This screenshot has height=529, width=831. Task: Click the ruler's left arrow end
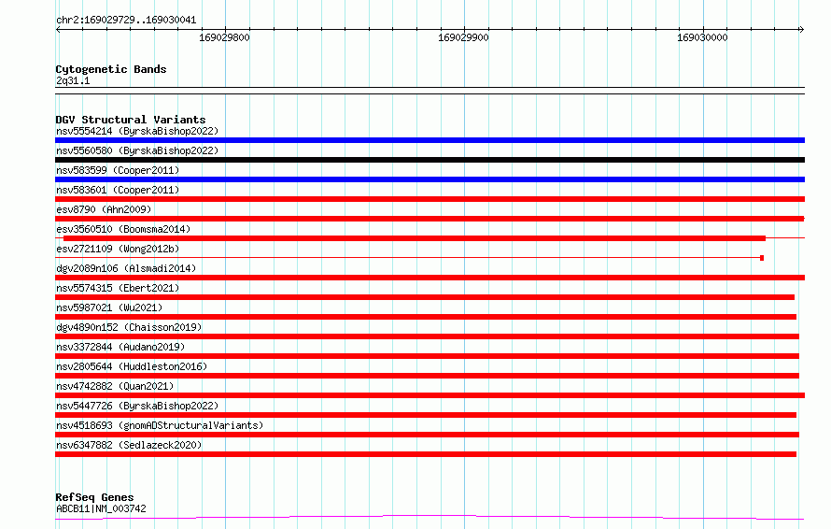58,29
